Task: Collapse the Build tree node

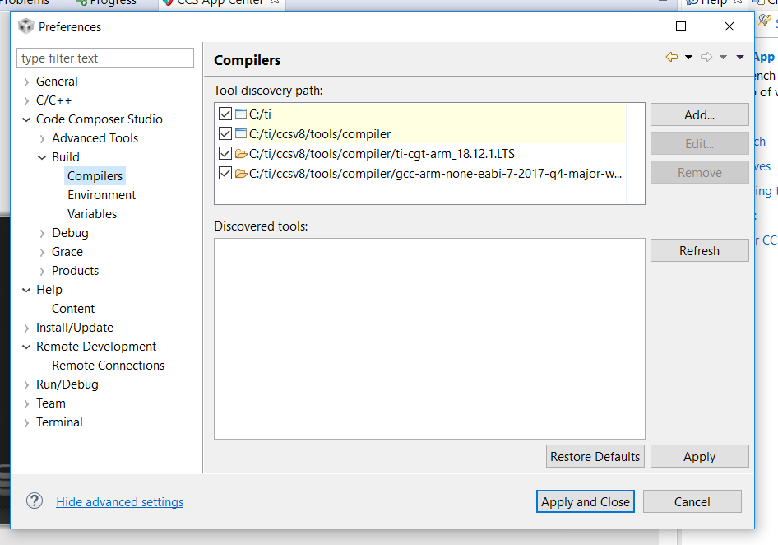Action: [43, 157]
